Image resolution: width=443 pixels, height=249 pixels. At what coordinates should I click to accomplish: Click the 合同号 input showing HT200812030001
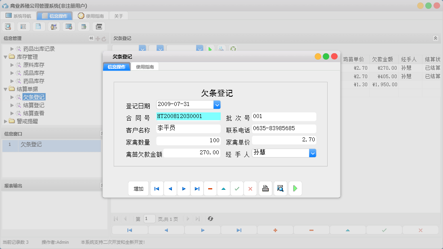point(188,116)
